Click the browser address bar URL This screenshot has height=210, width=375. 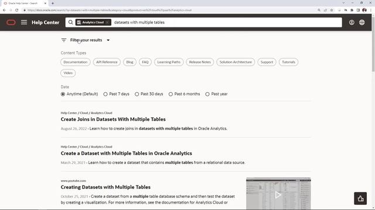click(110, 10)
